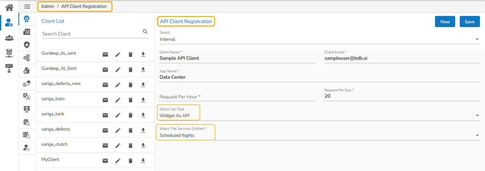Click the home icon in the sidebar
The width and height of the screenshot is (485, 171).
[x=9, y=8]
